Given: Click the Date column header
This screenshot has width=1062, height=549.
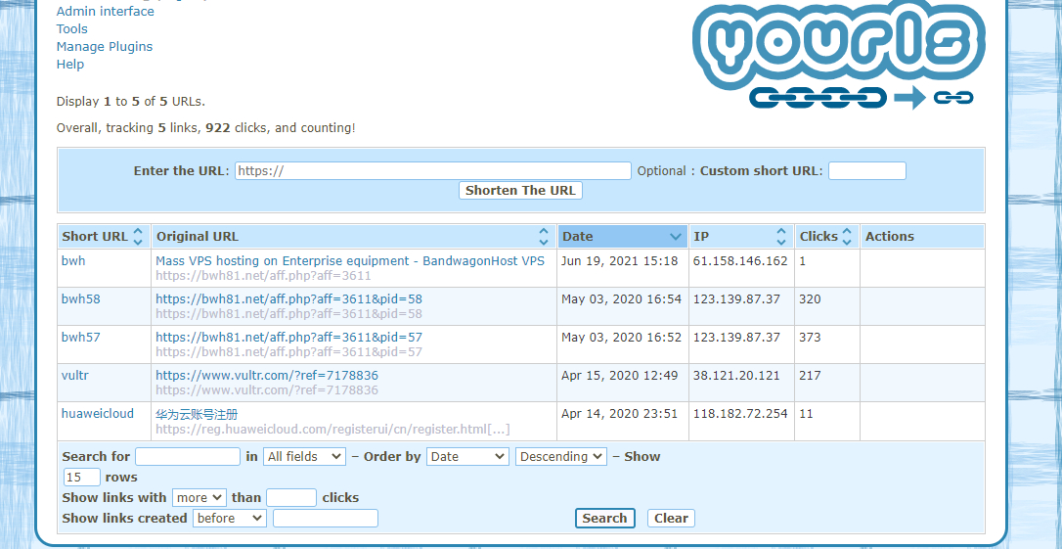Looking at the screenshot, I should click(623, 237).
